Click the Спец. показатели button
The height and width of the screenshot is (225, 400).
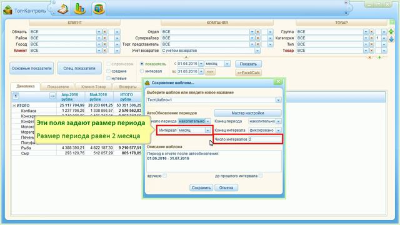[79, 68]
